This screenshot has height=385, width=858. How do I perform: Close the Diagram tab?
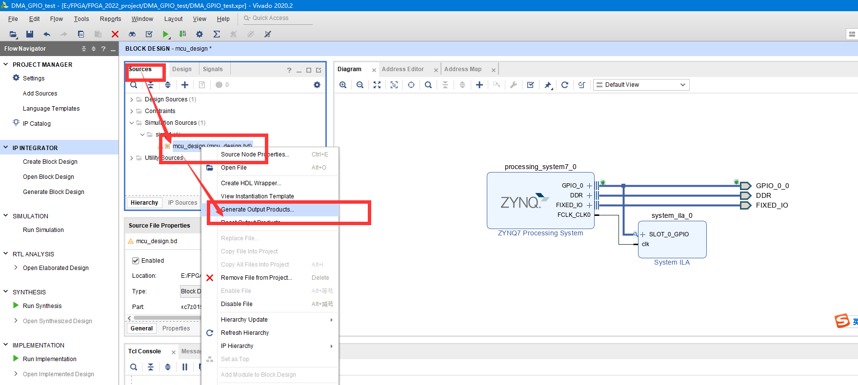click(374, 70)
